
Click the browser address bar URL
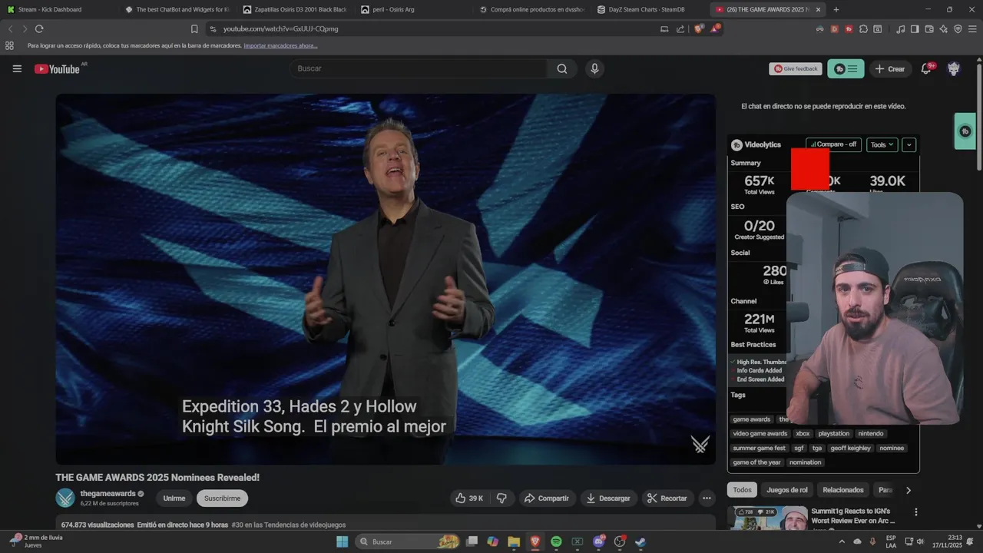(280, 28)
